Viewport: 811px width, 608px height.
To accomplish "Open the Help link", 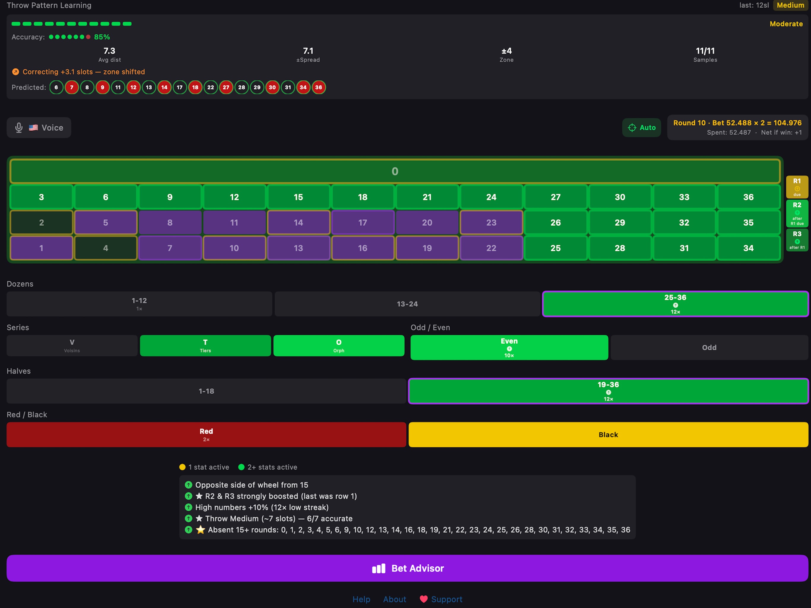I will pos(361,599).
